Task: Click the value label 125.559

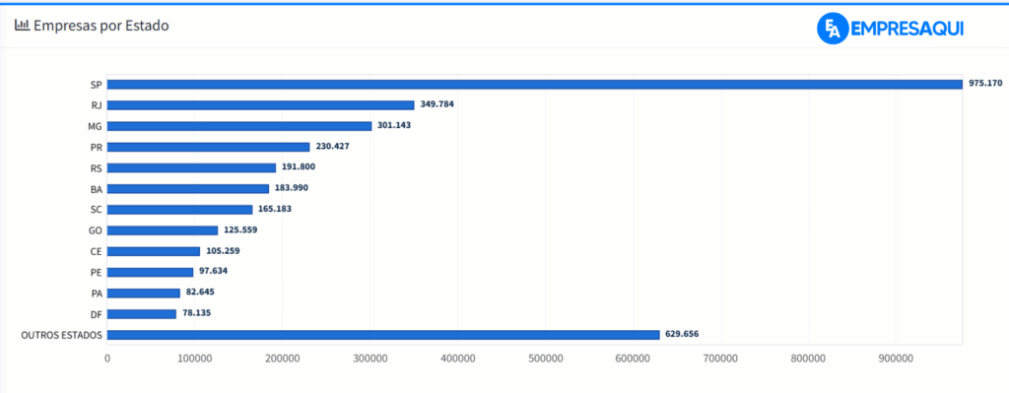Action: point(240,229)
